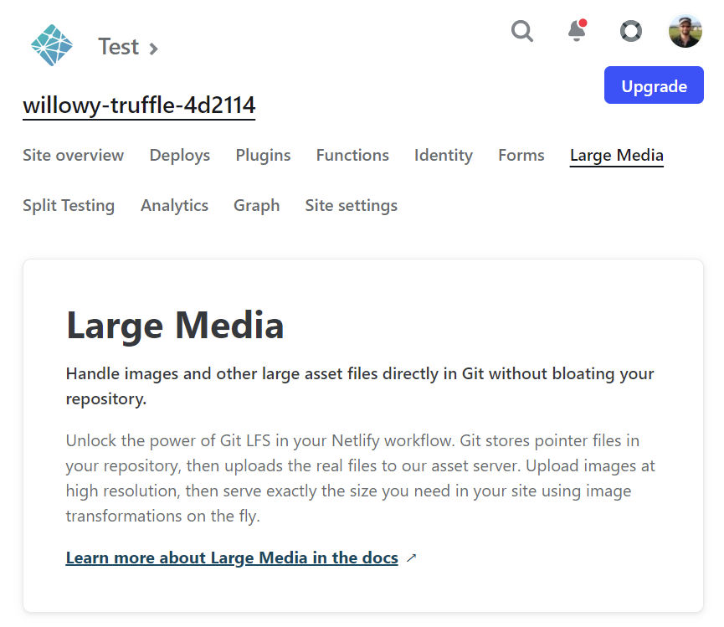
Task: Open the Split Testing tab
Action: 69,205
